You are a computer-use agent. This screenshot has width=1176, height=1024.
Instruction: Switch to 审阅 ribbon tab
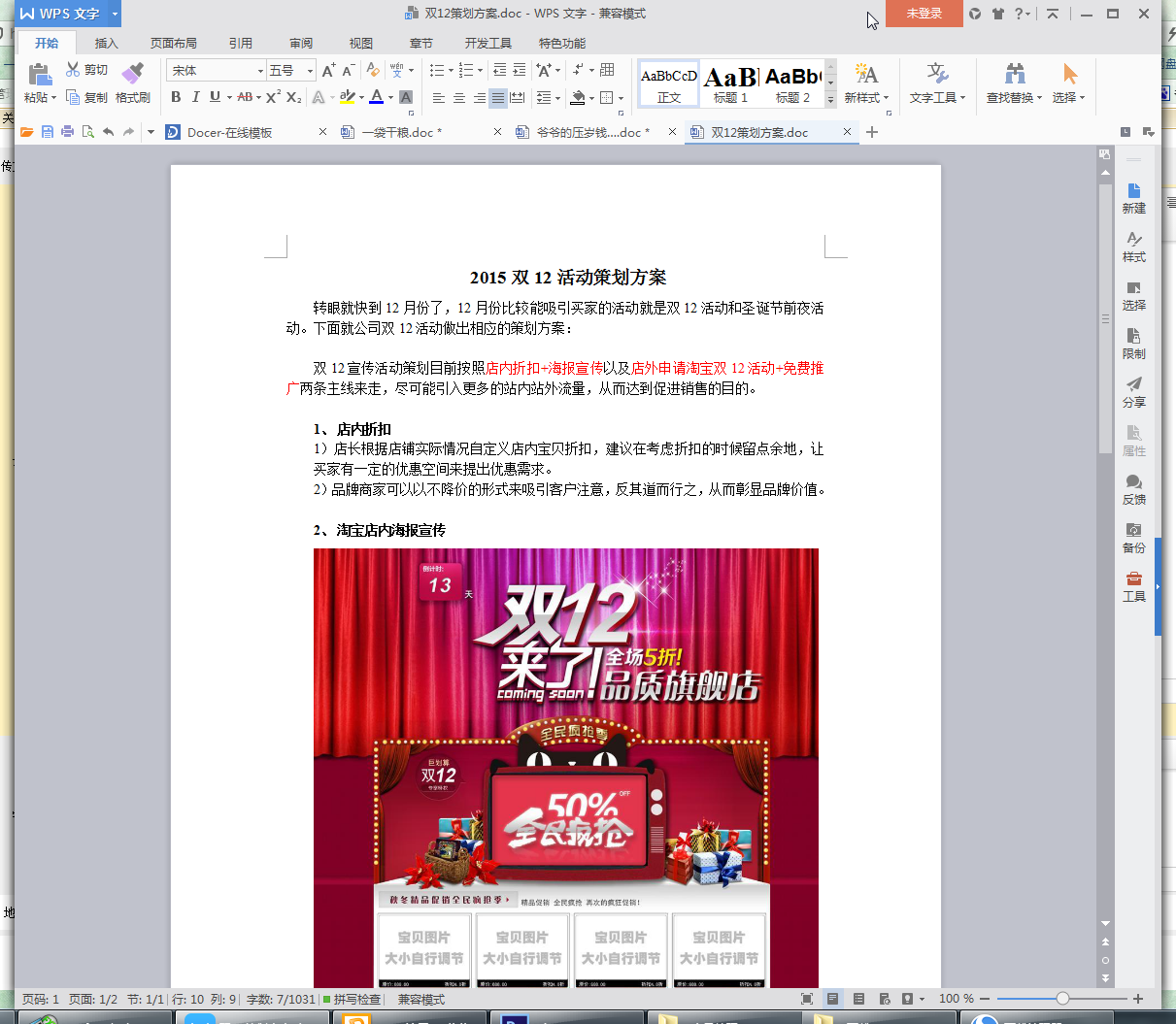pos(301,43)
